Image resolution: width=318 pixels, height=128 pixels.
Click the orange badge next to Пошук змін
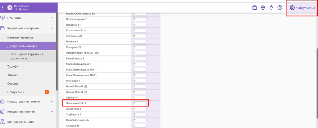click(x=47, y=92)
